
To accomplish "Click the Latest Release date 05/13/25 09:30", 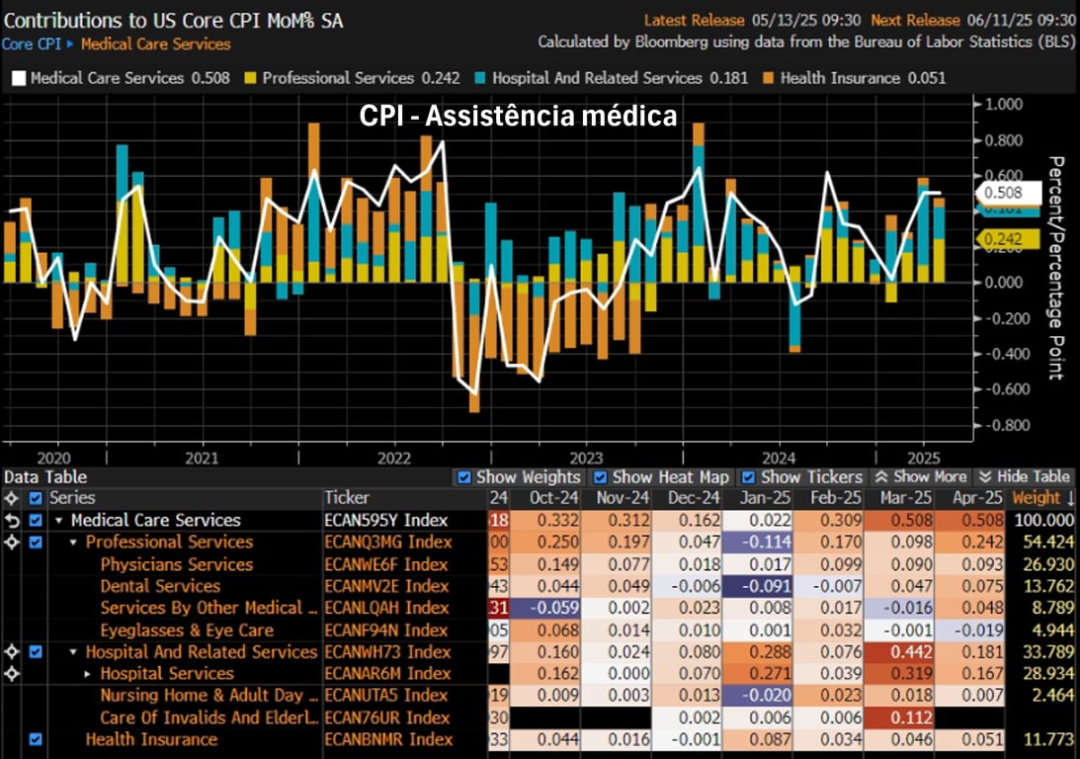I will (x=806, y=20).
